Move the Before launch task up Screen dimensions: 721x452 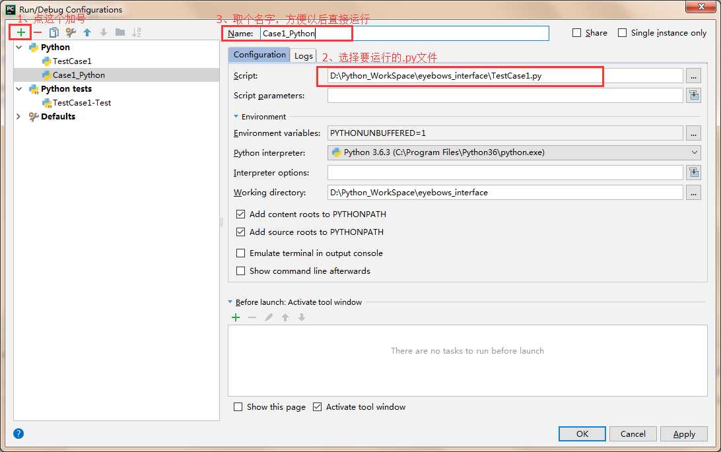[x=285, y=317]
